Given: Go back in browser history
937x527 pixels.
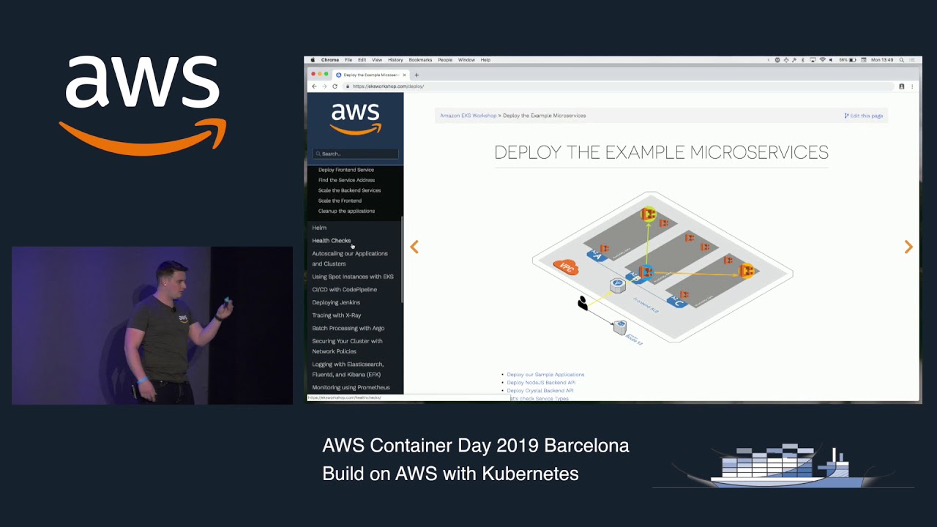Looking at the screenshot, I should coord(315,86).
